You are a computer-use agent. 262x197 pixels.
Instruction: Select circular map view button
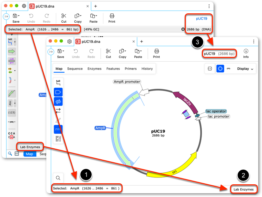(x=220, y=69)
